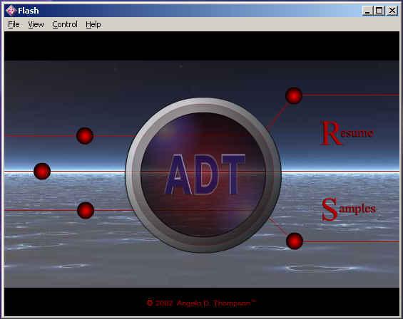The image size is (403, 319).
Task: Open the Samples link
Action: pos(349,209)
